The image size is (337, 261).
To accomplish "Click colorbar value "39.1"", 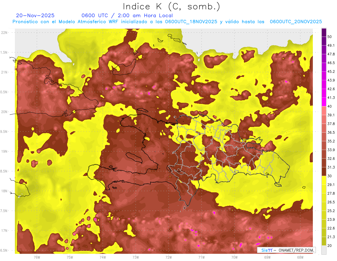I will [x=331, y=115].
